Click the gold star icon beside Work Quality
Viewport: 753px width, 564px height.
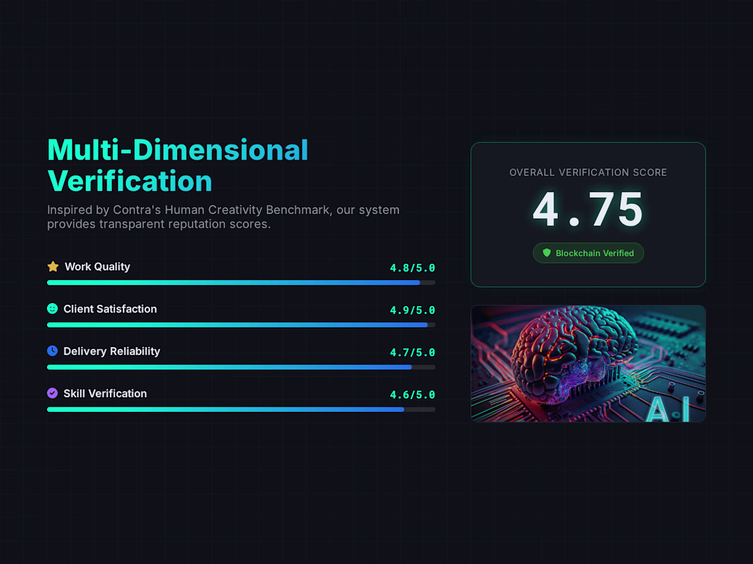[53, 267]
